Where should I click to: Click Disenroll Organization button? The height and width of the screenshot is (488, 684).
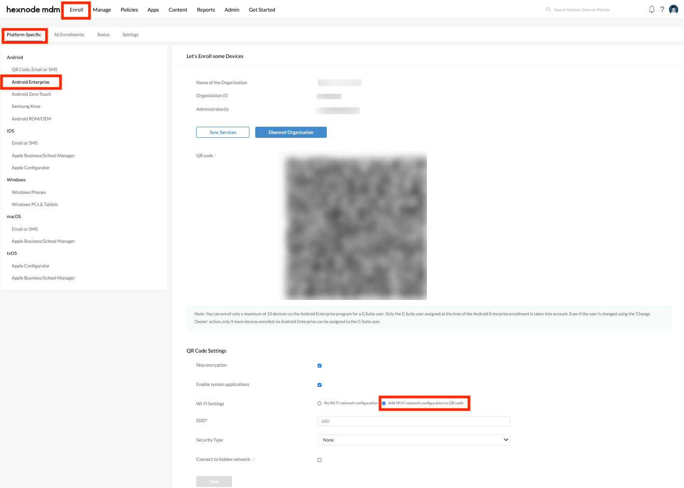coord(291,133)
